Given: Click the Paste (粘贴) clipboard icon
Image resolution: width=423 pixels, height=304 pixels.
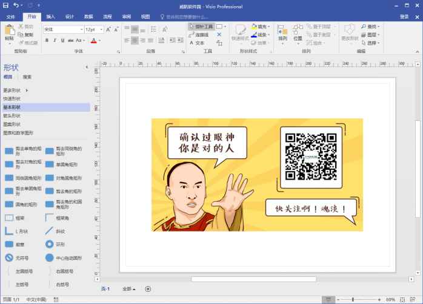Looking at the screenshot, I should (9, 30).
